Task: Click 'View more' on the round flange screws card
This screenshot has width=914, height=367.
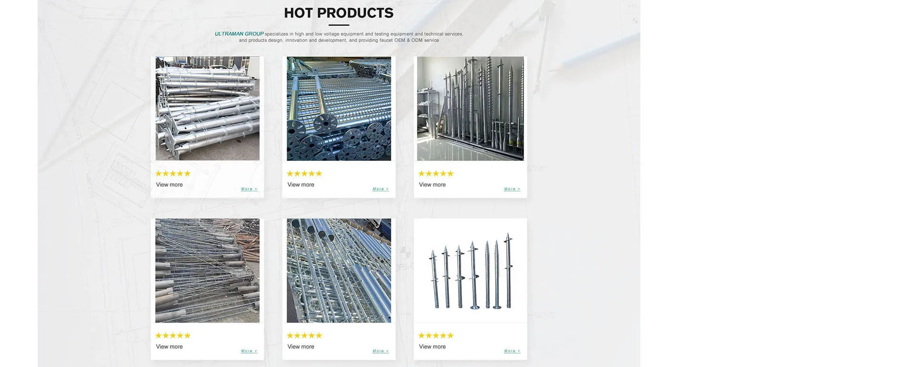Action: (301, 185)
